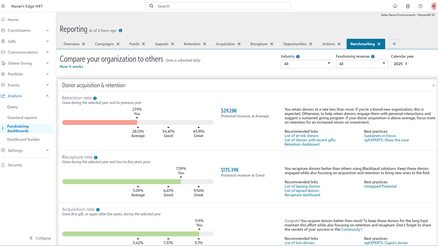Open the Fundraising revenue dropdown
The width and height of the screenshot is (438, 246).
362,64
